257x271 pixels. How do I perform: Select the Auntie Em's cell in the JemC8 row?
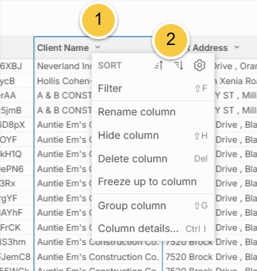coord(98,257)
